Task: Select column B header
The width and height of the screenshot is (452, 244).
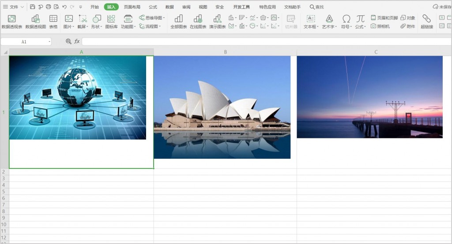Action: (x=225, y=52)
